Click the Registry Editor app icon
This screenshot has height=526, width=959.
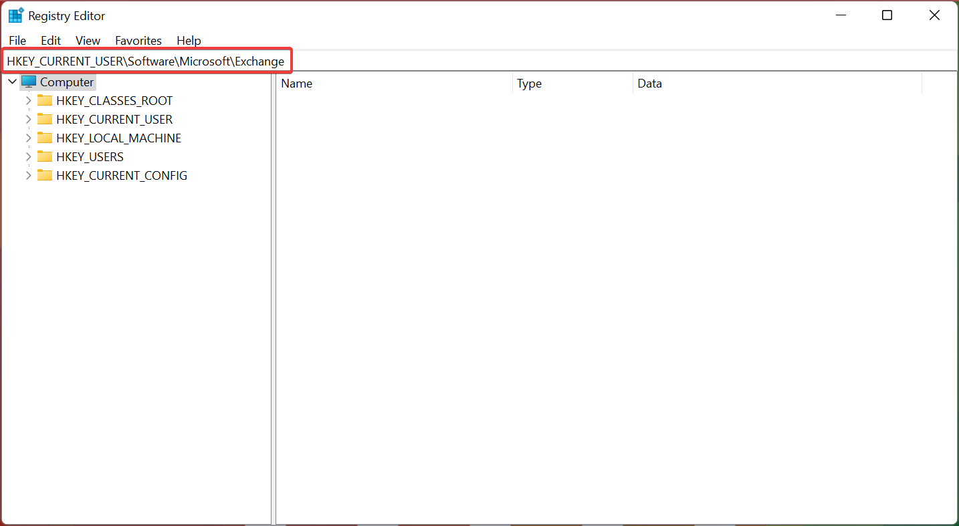16,15
